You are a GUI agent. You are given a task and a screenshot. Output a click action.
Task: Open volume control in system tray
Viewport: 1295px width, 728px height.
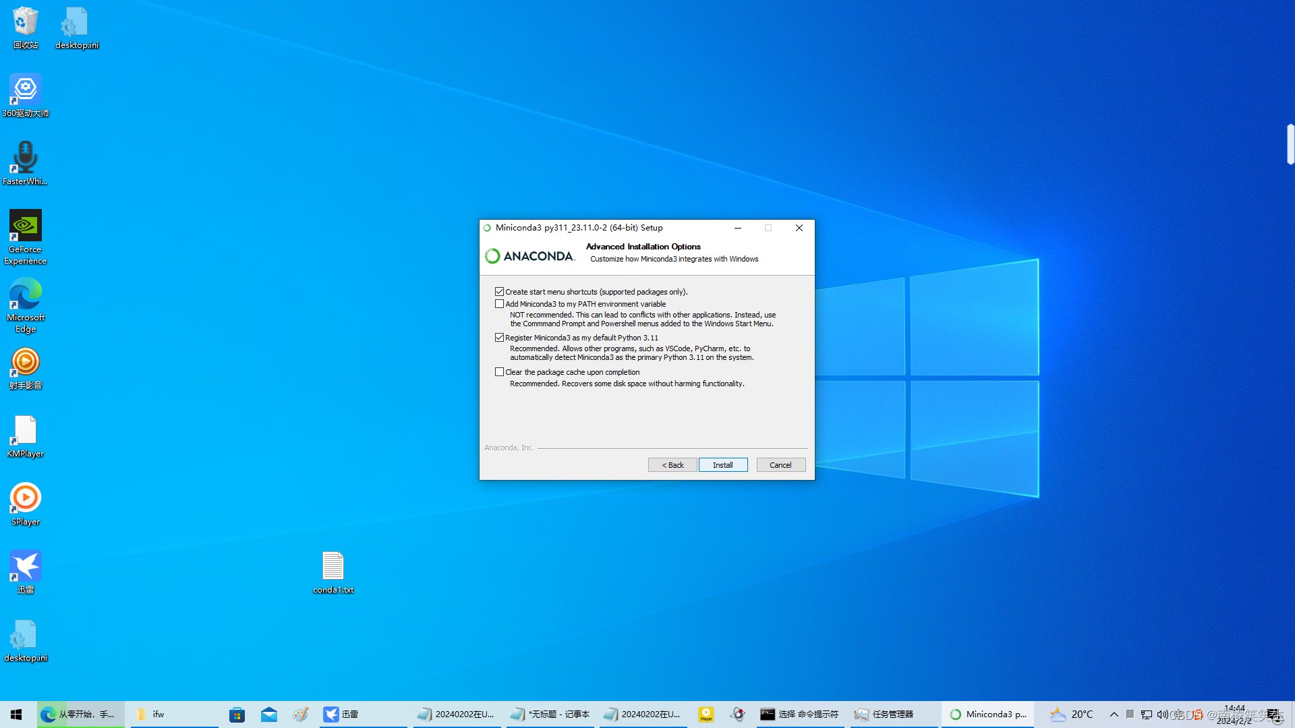pyautogui.click(x=1162, y=715)
